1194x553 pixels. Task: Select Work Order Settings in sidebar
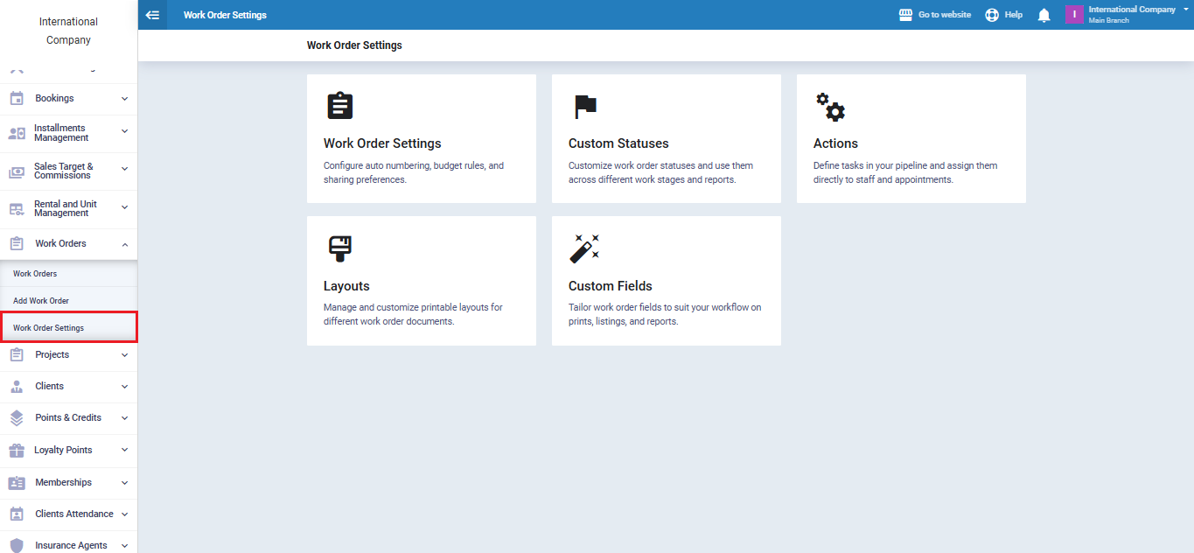(x=49, y=328)
